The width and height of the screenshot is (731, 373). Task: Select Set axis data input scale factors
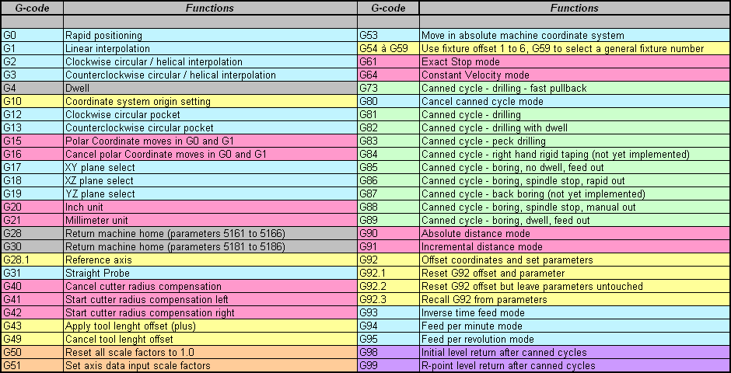coord(210,365)
